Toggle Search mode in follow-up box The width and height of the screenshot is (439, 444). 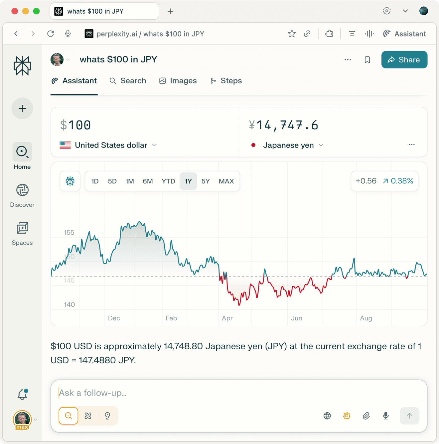click(x=69, y=416)
